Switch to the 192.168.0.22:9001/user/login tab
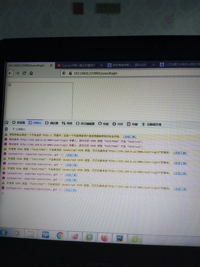This screenshot has width=200, height=267. [x=30, y=65]
